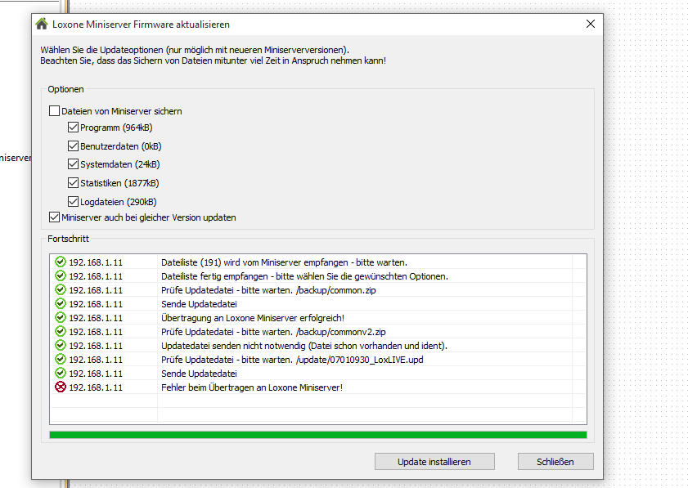Image resolution: width=688 pixels, height=488 pixels.
Task: Select 'Fehler beim Übertragen an Loxone Miniserver!' message
Action: click(252, 387)
